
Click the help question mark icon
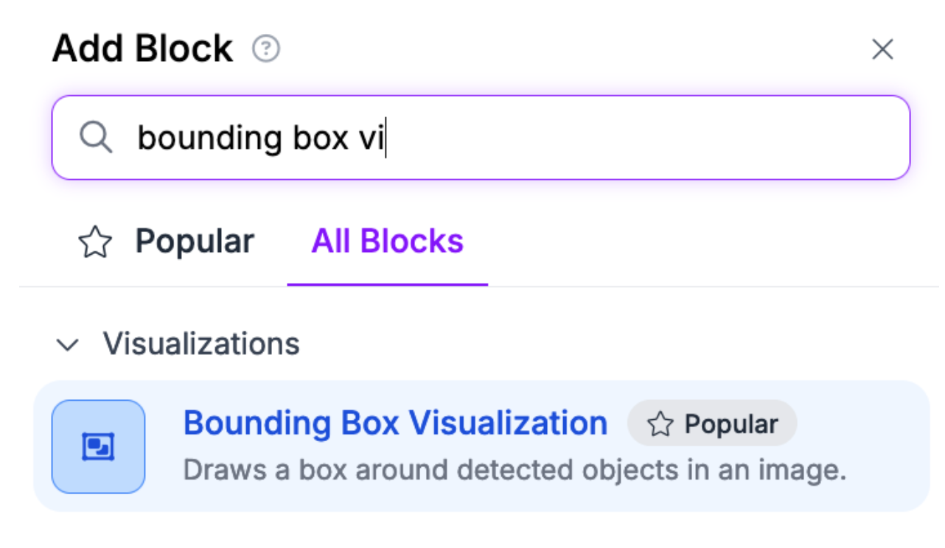click(266, 49)
